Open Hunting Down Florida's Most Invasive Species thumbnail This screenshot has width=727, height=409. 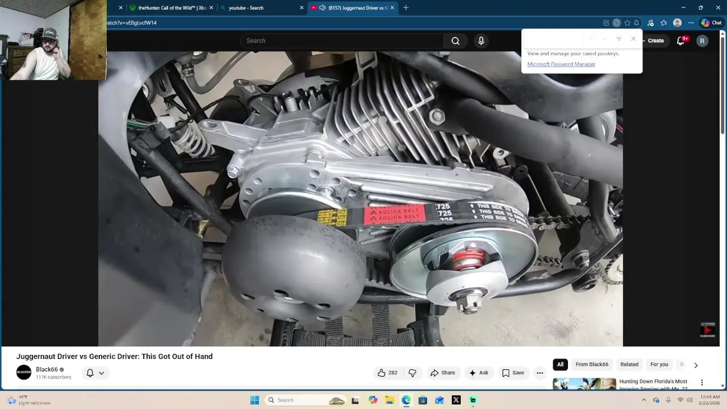tap(584, 384)
